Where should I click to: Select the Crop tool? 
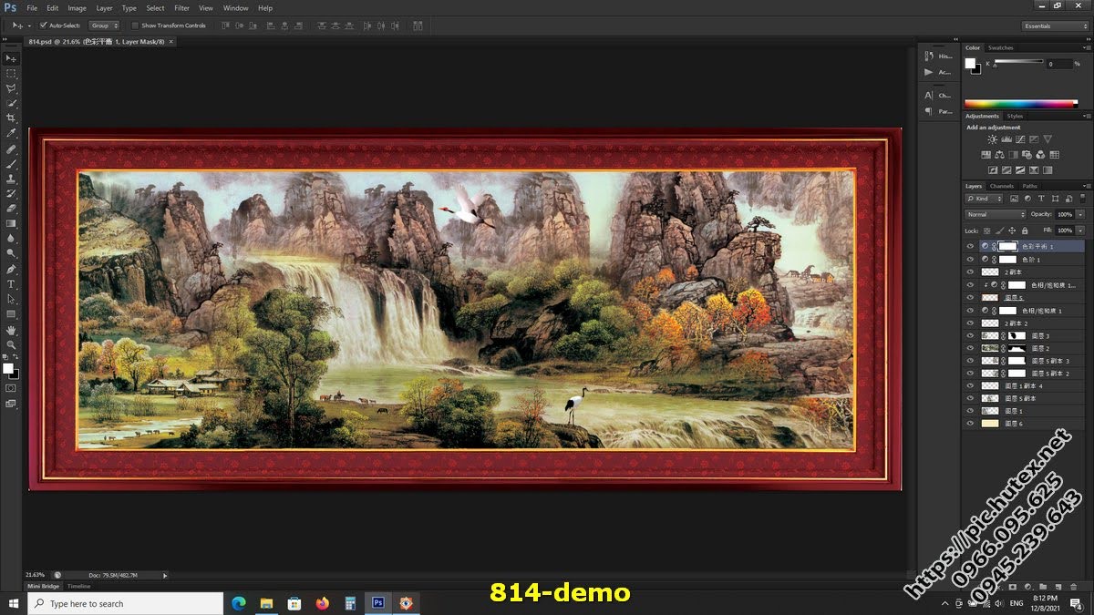pos(11,118)
